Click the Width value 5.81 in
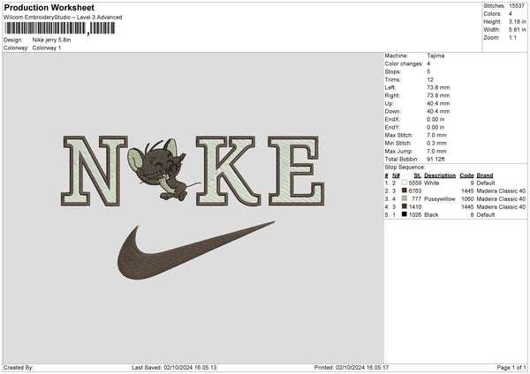Viewport: 530px width, 374px height. coord(518,30)
